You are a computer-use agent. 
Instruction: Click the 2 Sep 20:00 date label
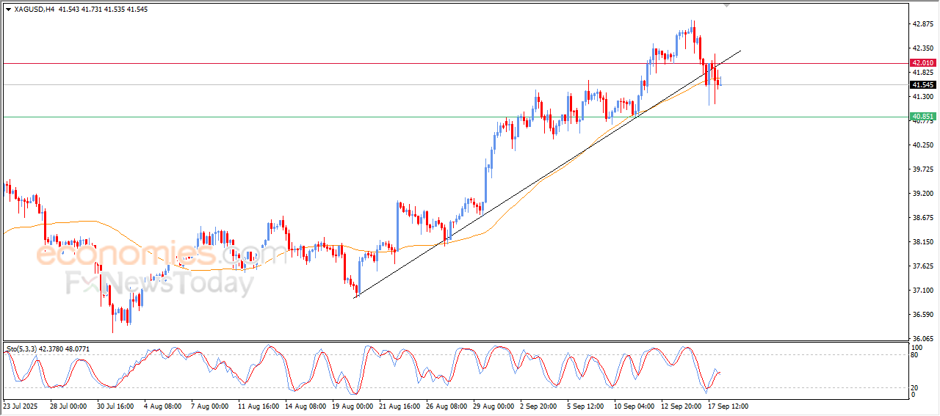[x=538, y=406]
